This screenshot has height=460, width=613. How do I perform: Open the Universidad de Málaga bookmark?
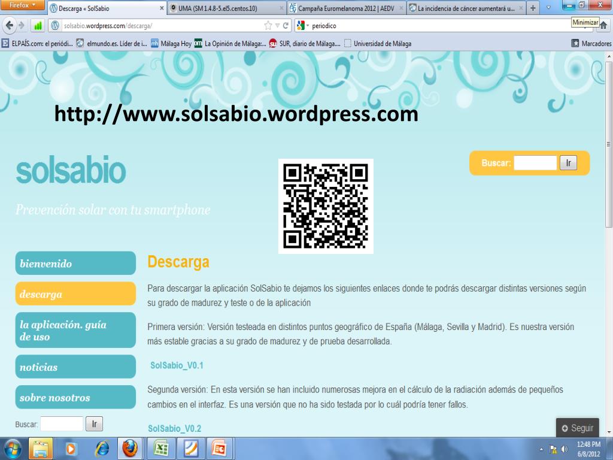378,43
